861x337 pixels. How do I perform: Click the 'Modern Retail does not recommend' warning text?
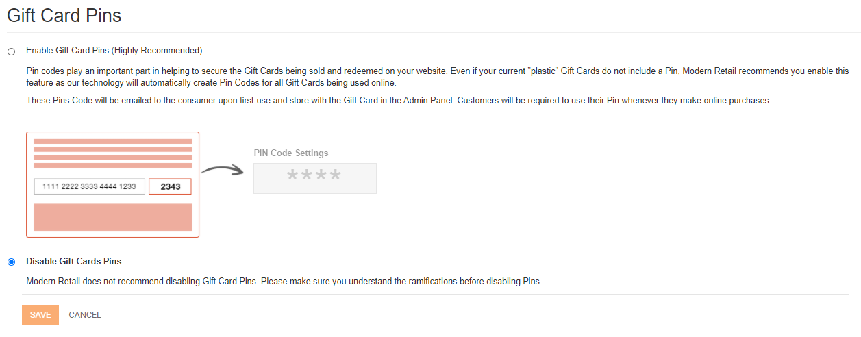pos(284,282)
